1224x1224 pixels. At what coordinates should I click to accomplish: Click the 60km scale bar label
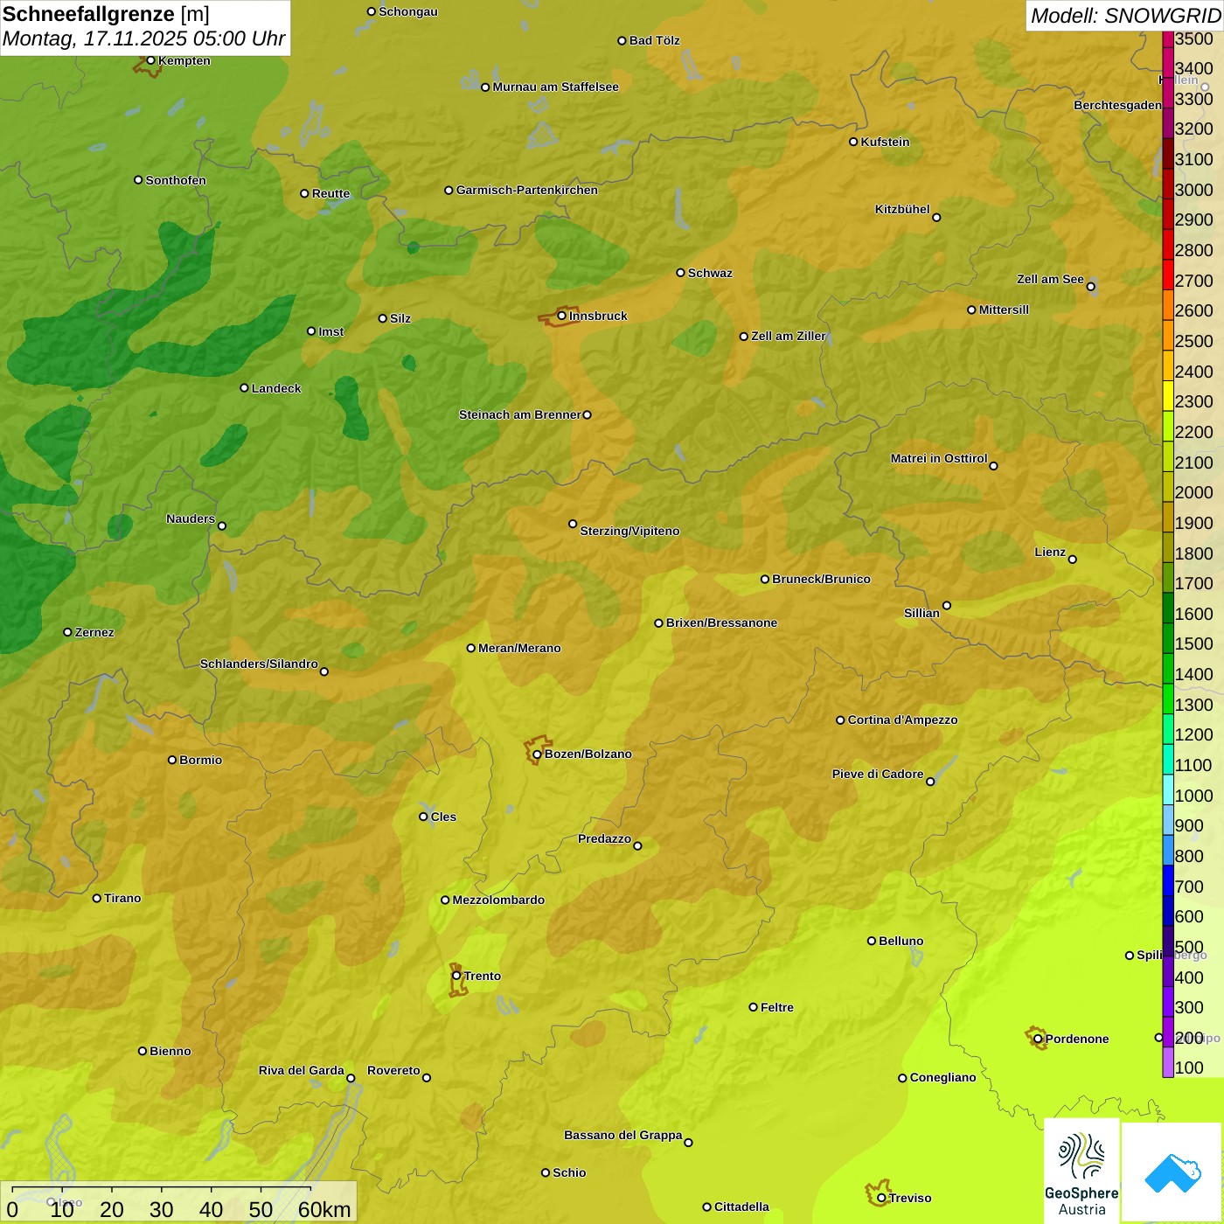pyautogui.click(x=324, y=1209)
